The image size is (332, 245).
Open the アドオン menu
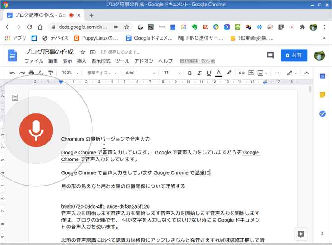(144, 61)
